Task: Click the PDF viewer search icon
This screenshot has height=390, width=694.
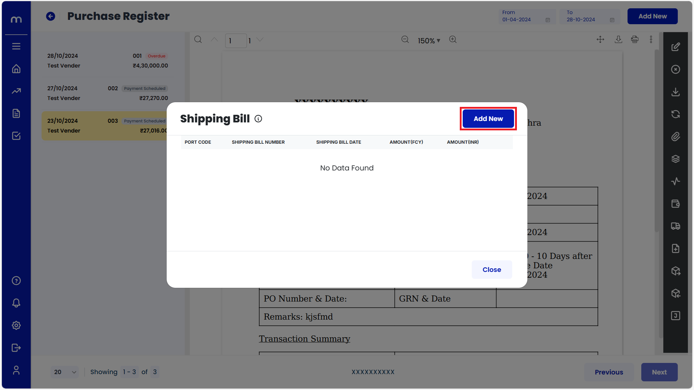Action: coord(198,40)
